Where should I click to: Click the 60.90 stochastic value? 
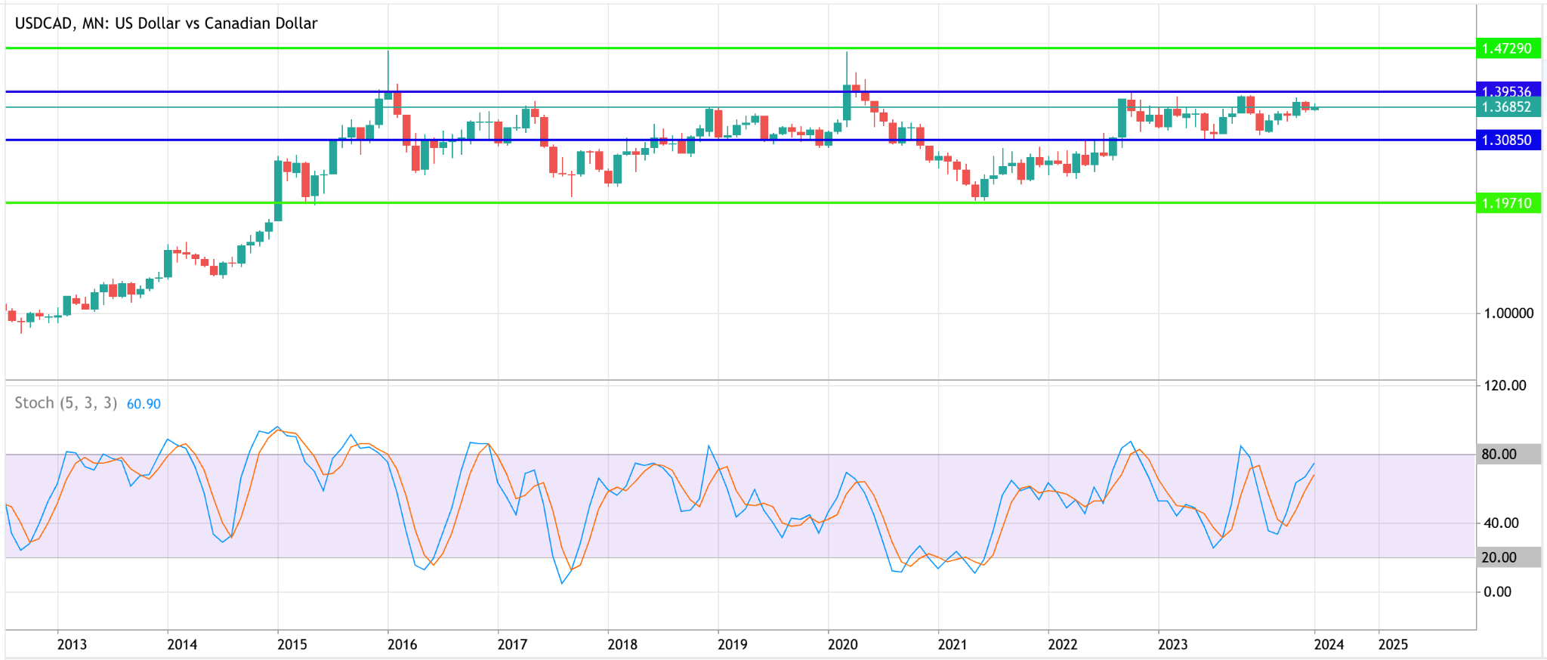point(144,404)
